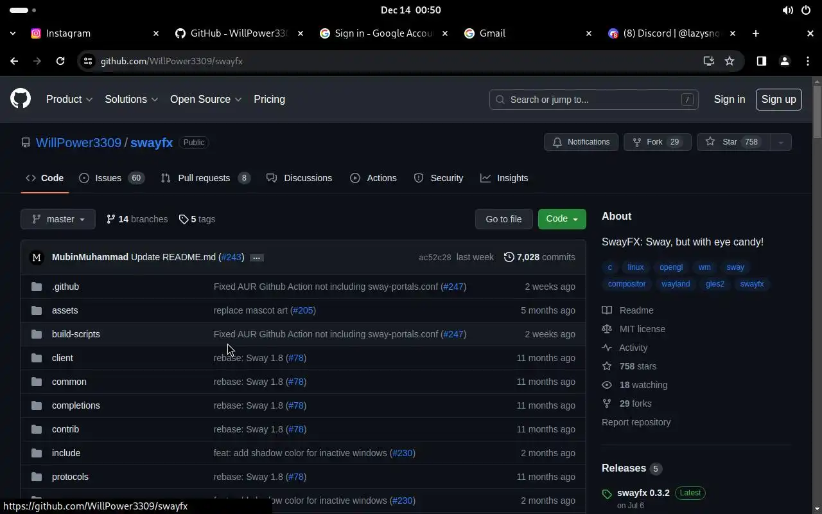Click the system power icon
This screenshot has width=822, height=514.
(x=806, y=10)
